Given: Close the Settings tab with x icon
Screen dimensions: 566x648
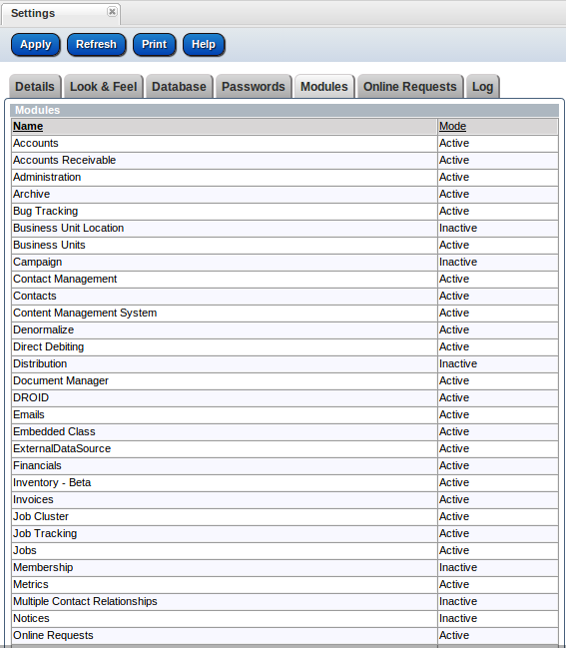Looking at the screenshot, I should click(x=112, y=12).
